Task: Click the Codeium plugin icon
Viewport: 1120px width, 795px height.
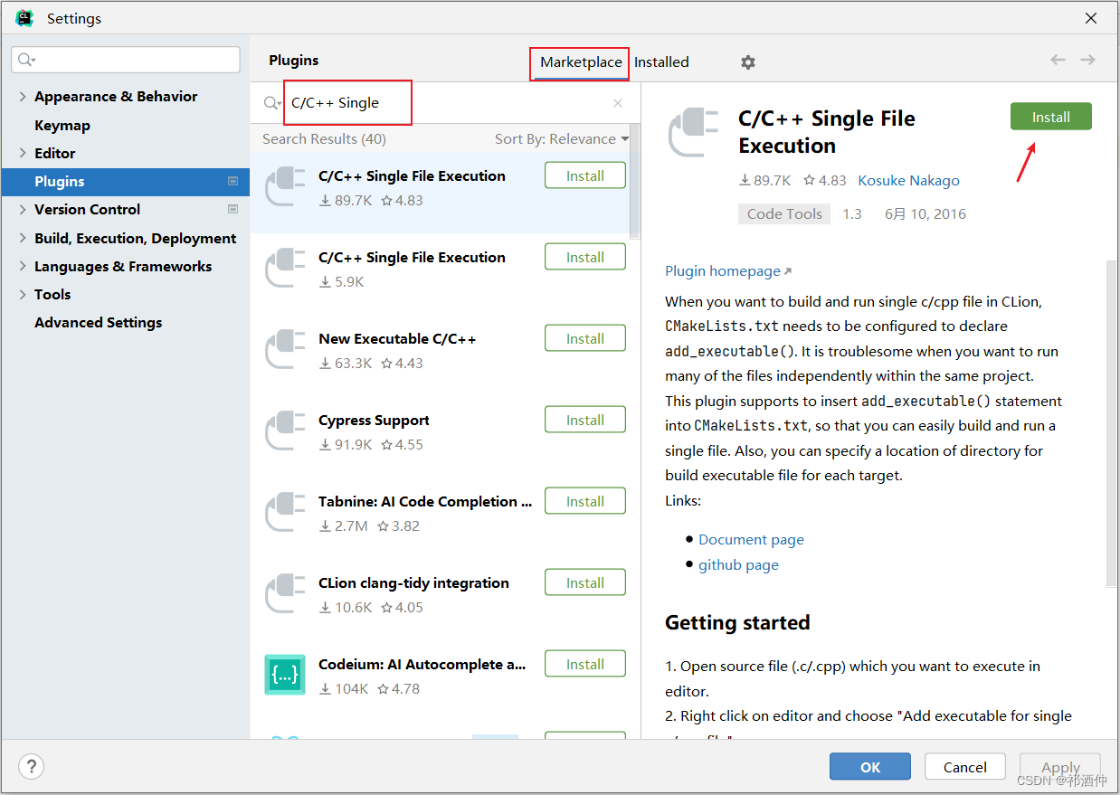Action: [x=285, y=675]
